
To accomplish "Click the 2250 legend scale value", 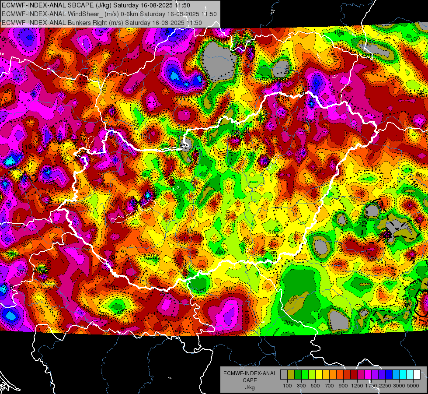I will [386, 386].
